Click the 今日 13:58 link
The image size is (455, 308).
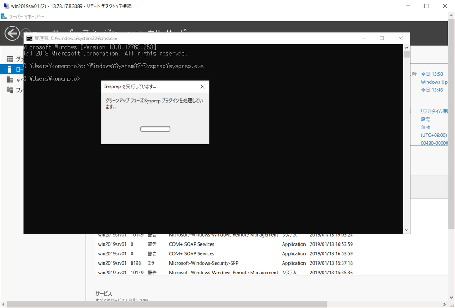(x=432, y=74)
